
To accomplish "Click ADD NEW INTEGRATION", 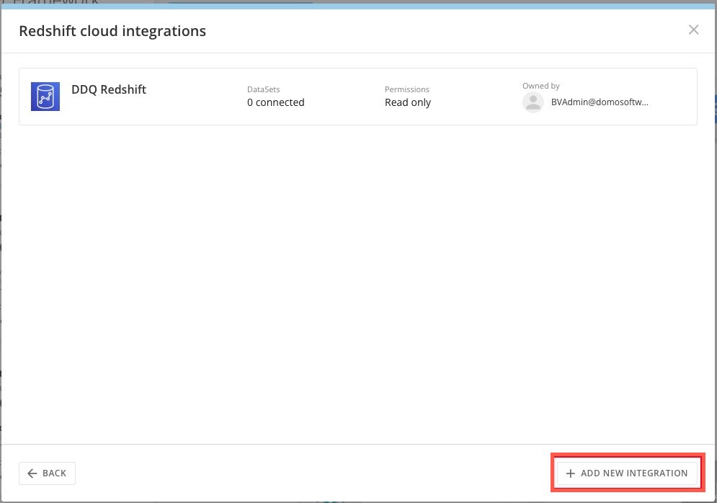I will 626,473.
